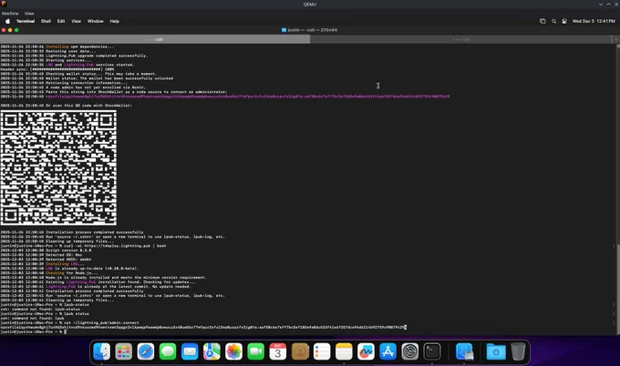Open the Terminal application menu
The width and height of the screenshot is (620, 366).
pyautogui.click(x=26, y=21)
